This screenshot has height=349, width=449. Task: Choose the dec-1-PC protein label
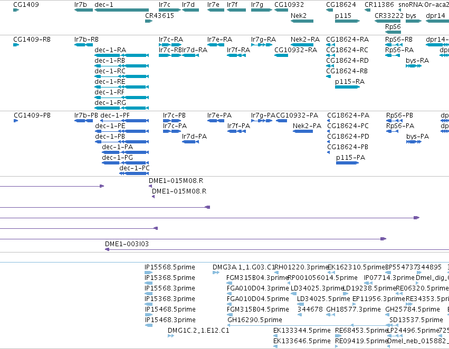tap(135, 168)
